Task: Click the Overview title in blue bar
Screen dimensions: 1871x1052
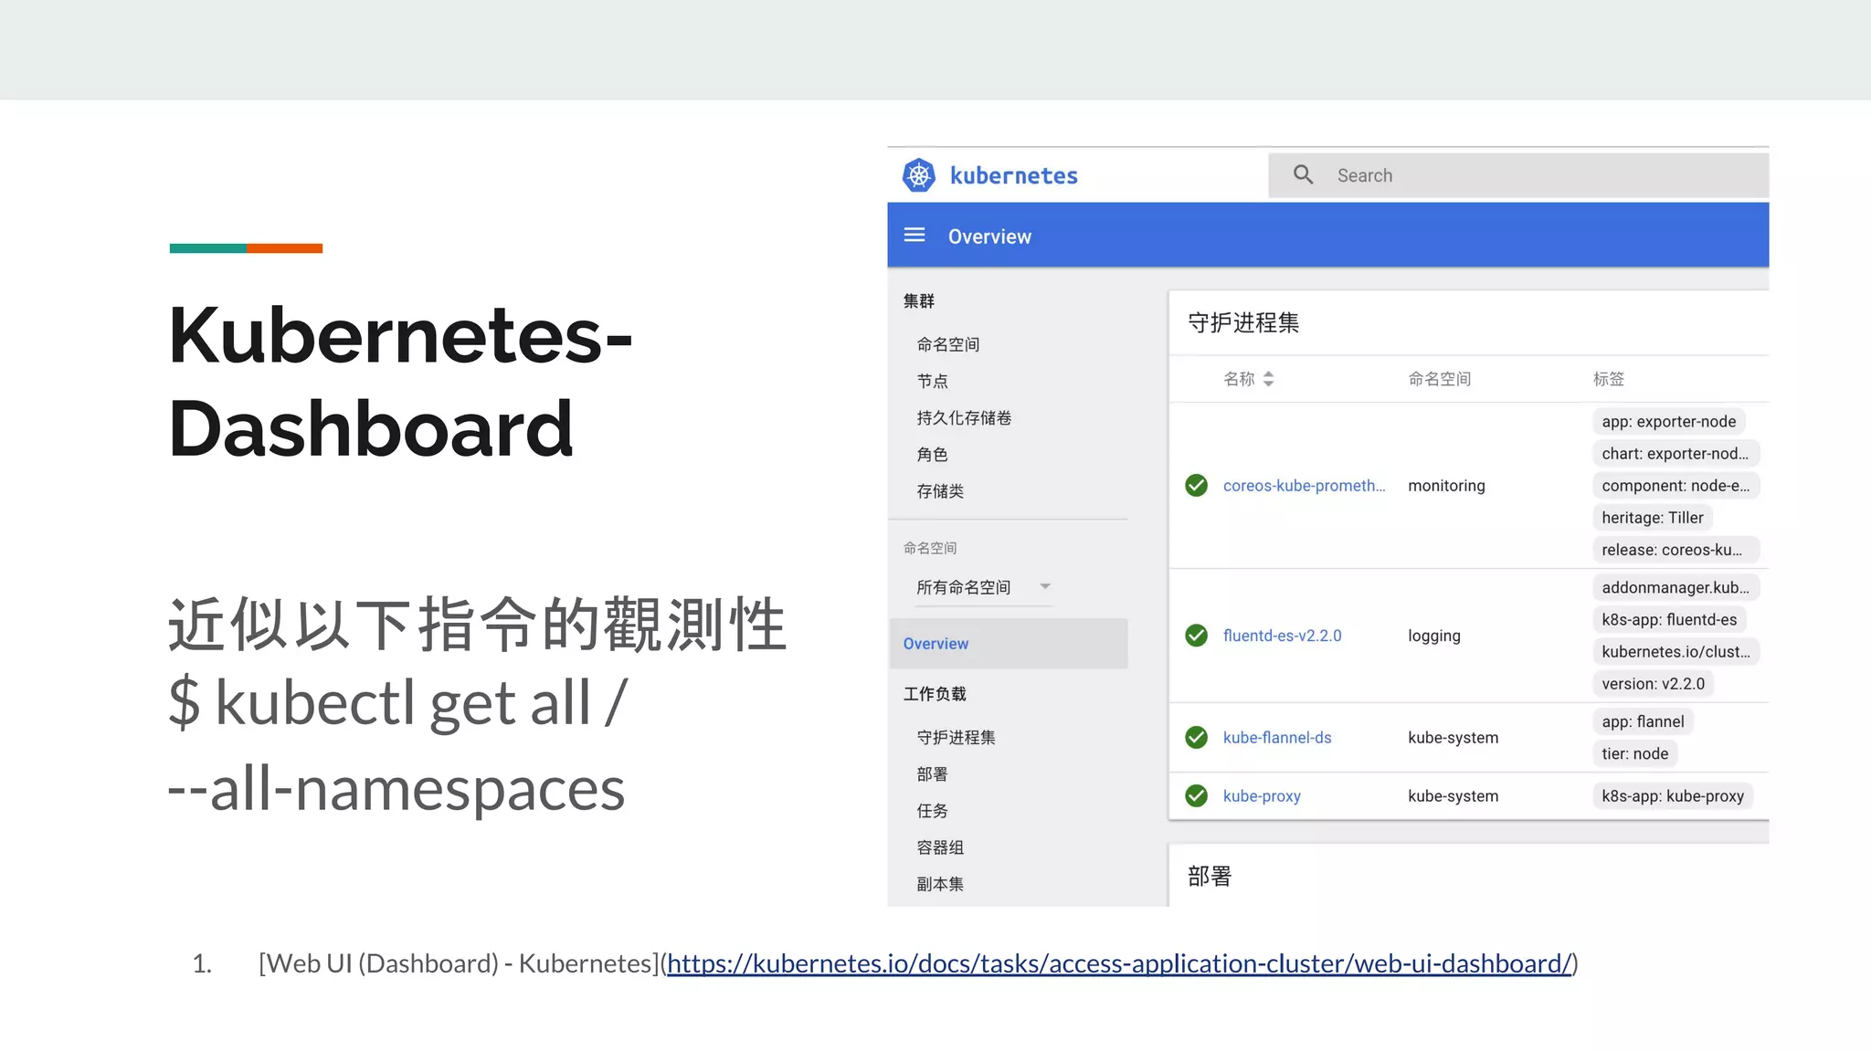Action: (989, 237)
